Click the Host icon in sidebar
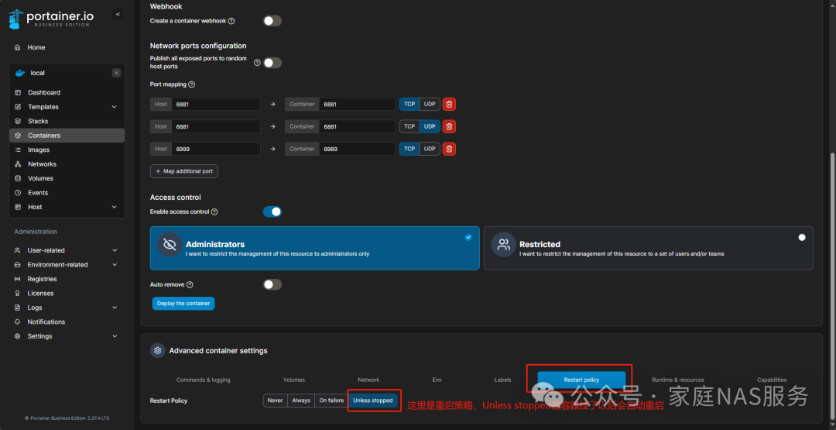The height and width of the screenshot is (430, 836). point(18,207)
